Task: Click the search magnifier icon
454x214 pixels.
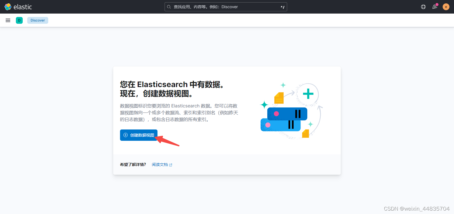Action: point(169,7)
